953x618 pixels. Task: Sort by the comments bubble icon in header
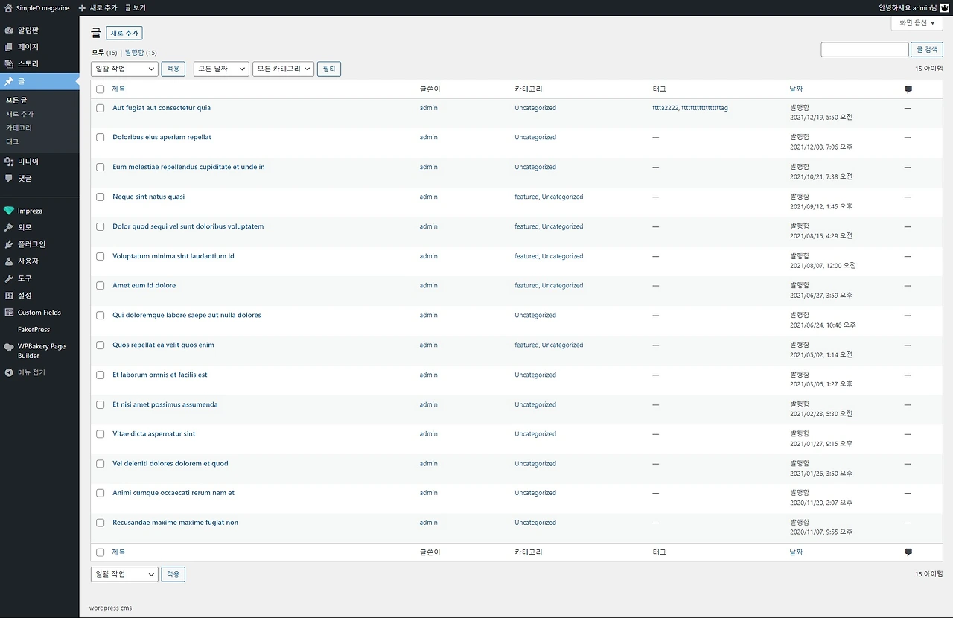coord(908,89)
